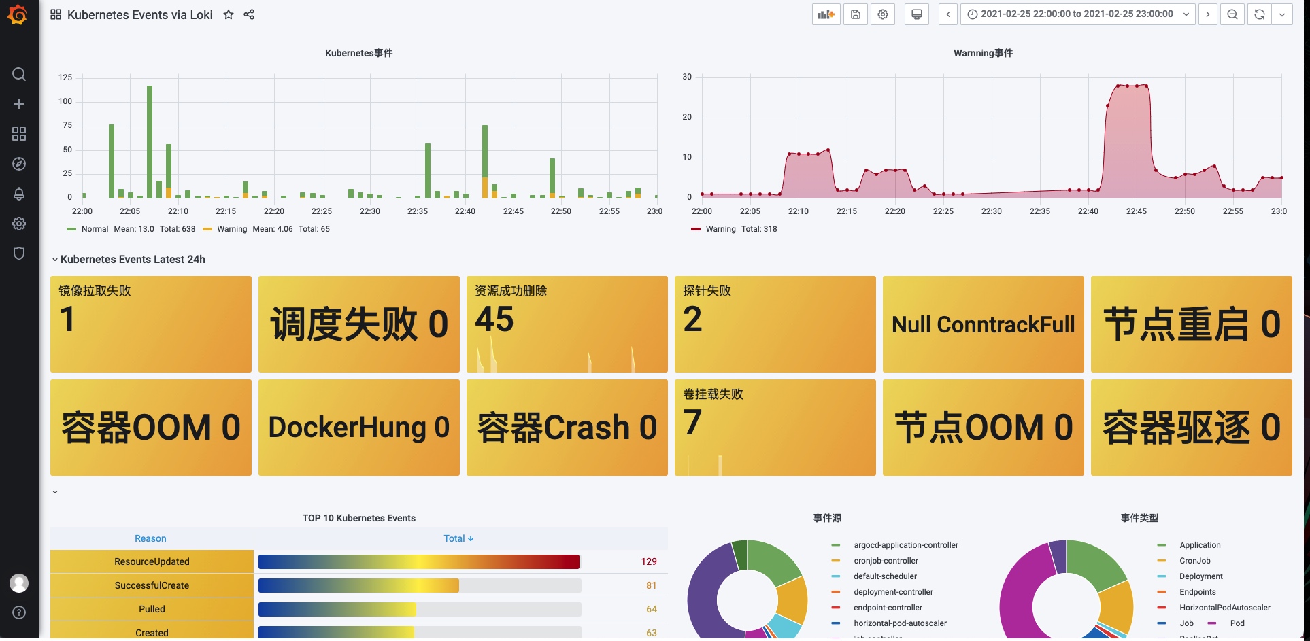Toggle the Normal series in Kubernetes事件 legend
Image resolution: width=1310 pixels, height=641 pixels.
click(x=95, y=229)
